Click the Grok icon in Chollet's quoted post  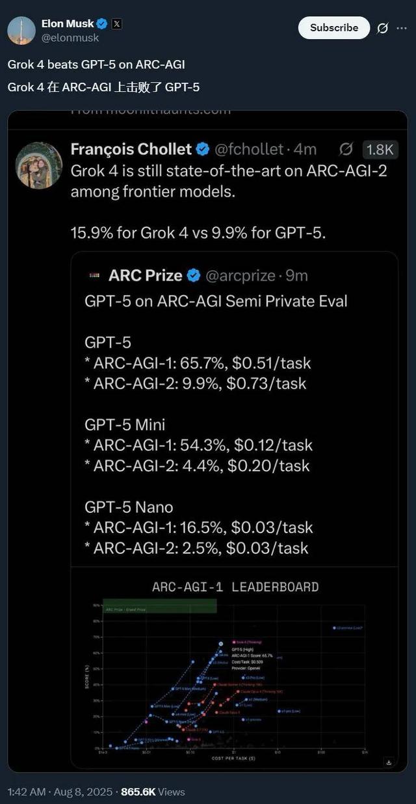[x=346, y=149]
